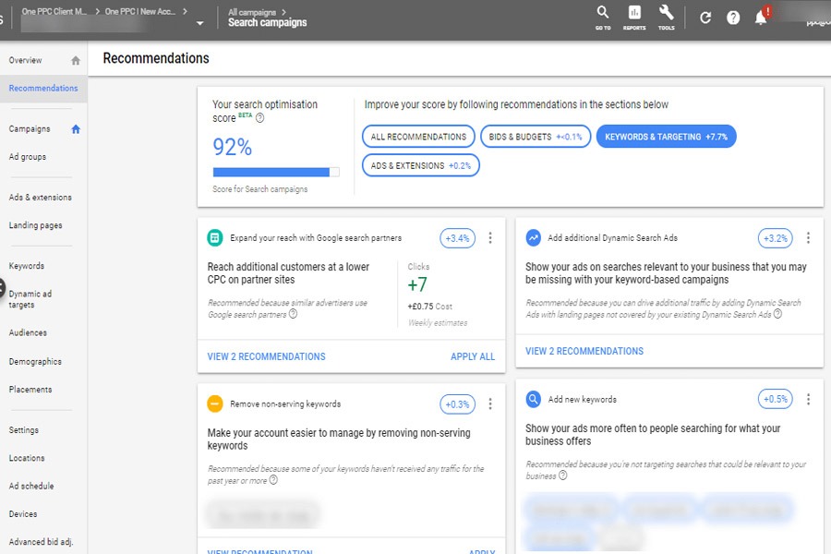Open three-dot menu on Dynamic Search Ads card
The image size is (831, 554).
808,238
